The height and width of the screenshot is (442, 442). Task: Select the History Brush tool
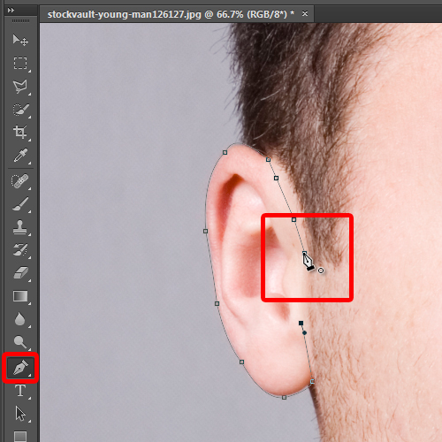(20, 250)
